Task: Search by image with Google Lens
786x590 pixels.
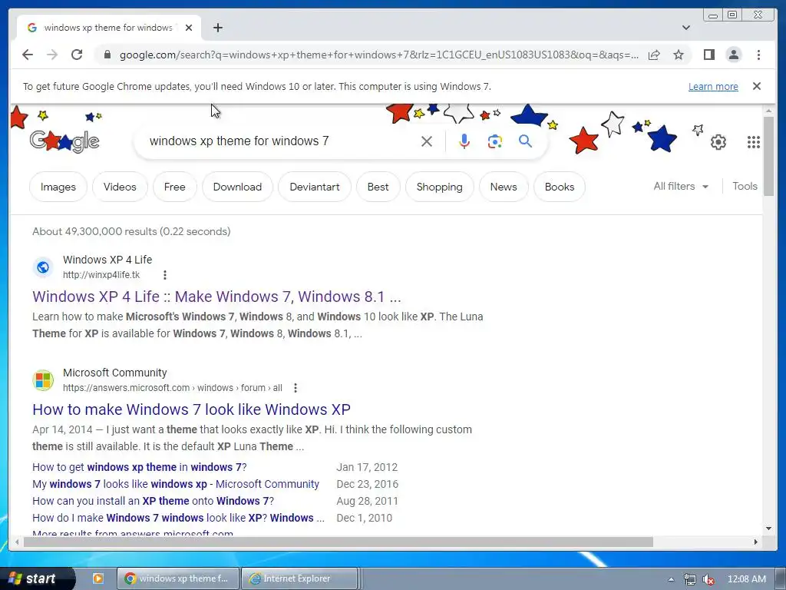Action: tap(495, 141)
